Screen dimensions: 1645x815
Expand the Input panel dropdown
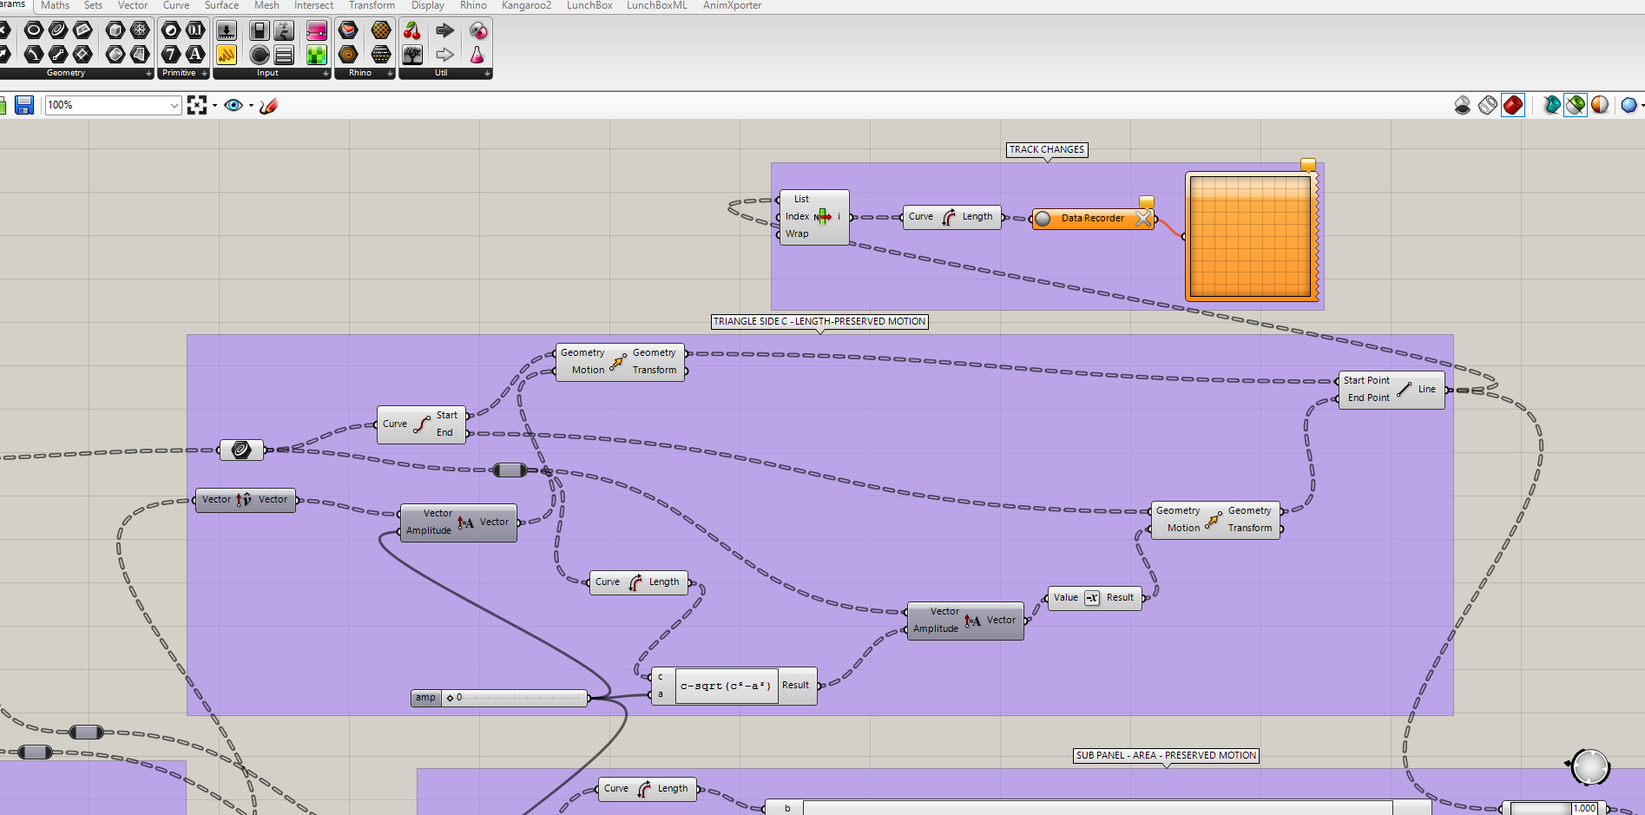click(326, 74)
